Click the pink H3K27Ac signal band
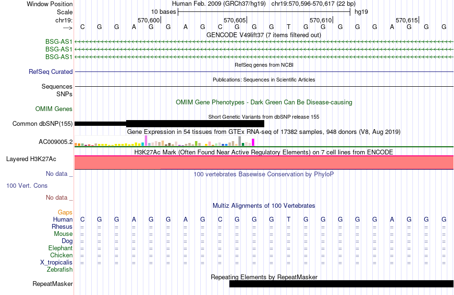Image resolution: width=454 pixels, height=295 pixels. 264,163
